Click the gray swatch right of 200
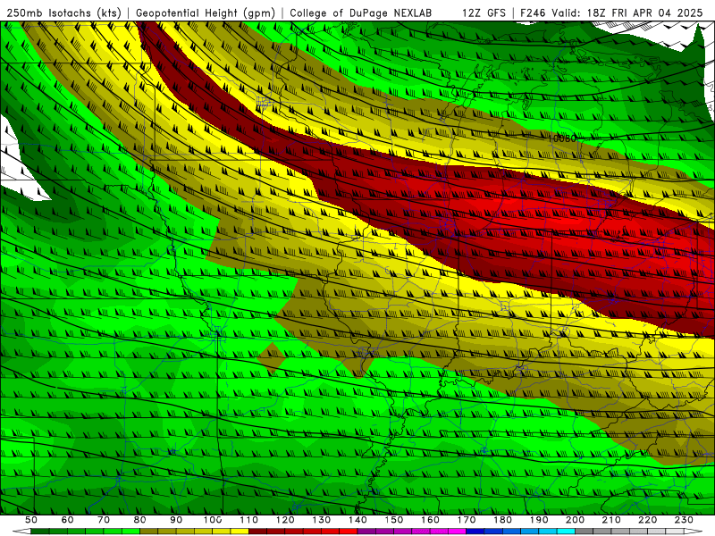 pyautogui.click(x=585, y=532)
